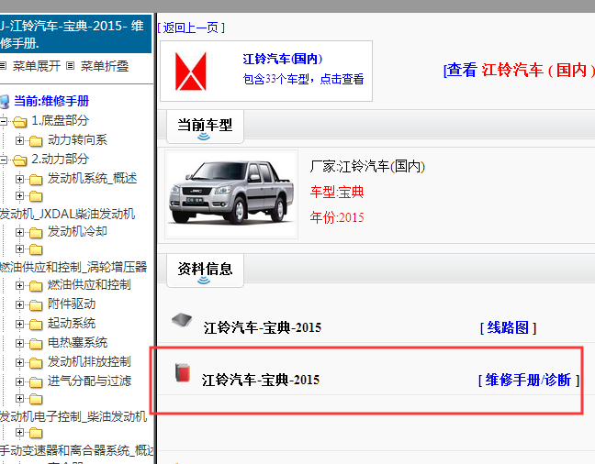Viewport: 595px width, 464px height.
Task: Select the 1.底盘部分 tree item label
Action: pyautogui.click(x=61, y=120)
